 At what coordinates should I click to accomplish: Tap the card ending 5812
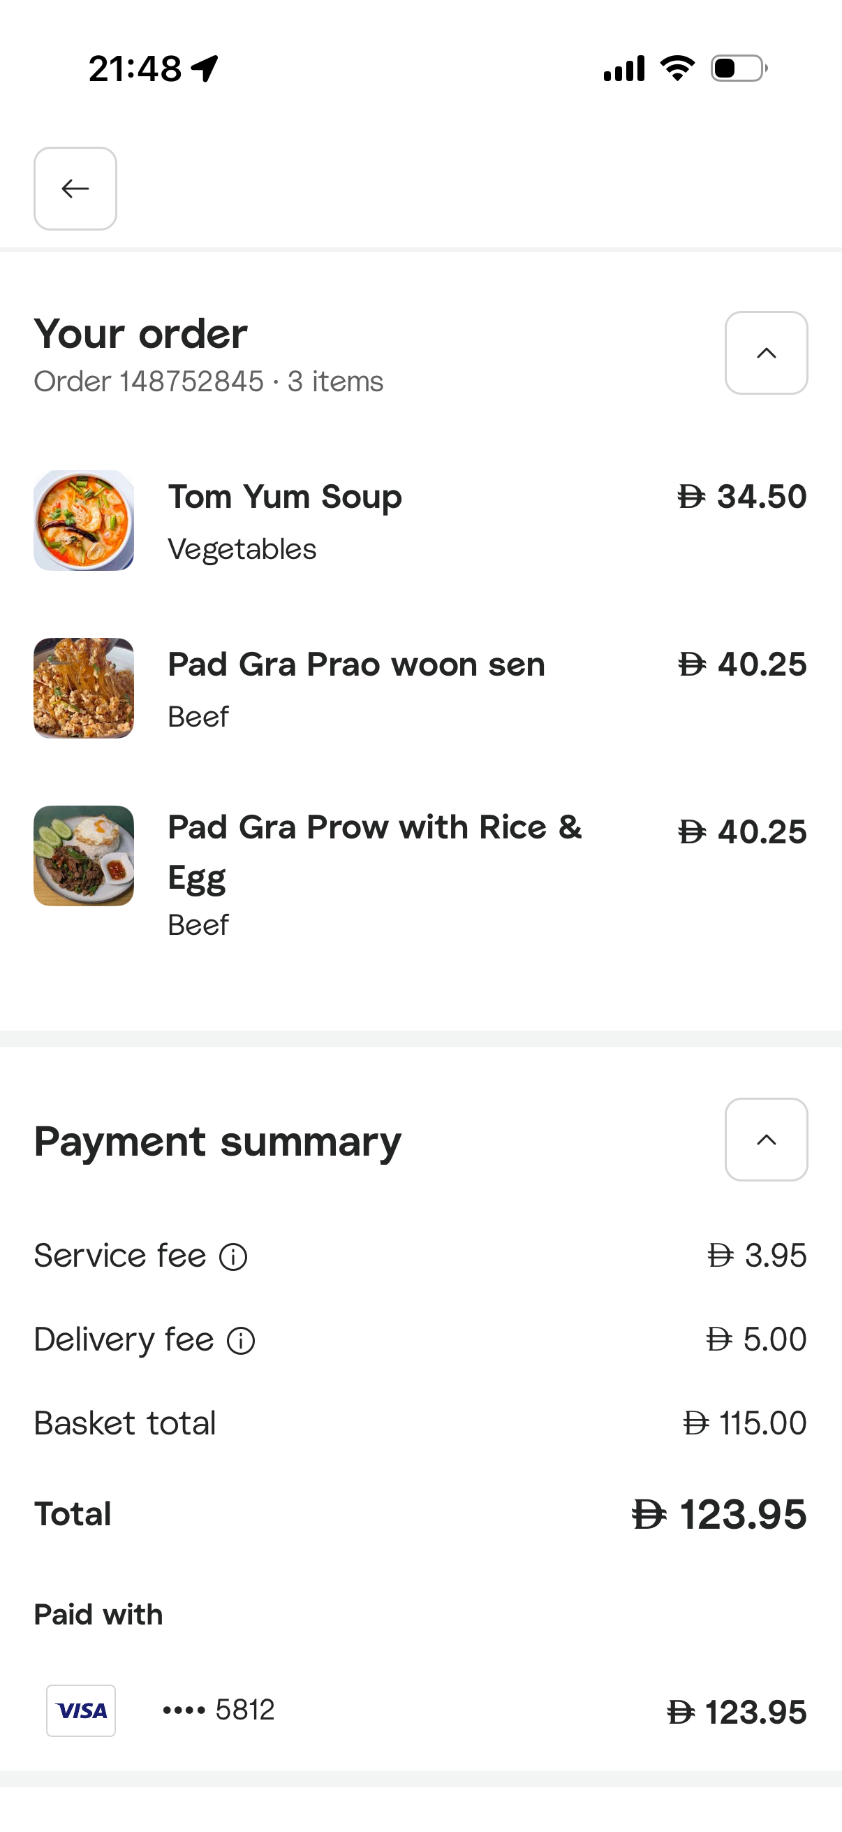219,1710
